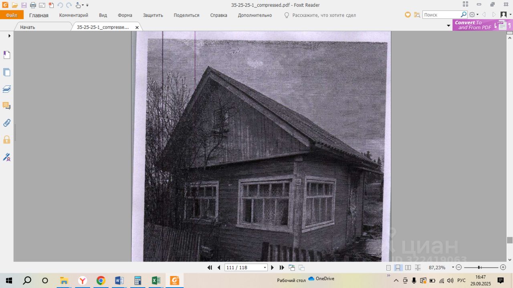Click the magnifier search button
Screen dimensions: 513x288
tap(464, 15)
